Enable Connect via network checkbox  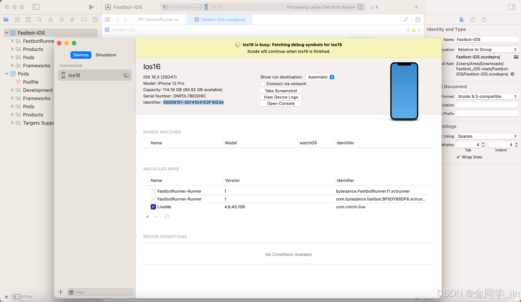point(263,84)
